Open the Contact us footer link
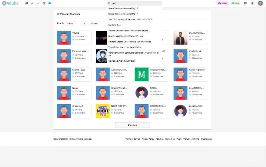The width and height of the screenshot is (266, 167). pyautogui.click(x=170, y=139)
